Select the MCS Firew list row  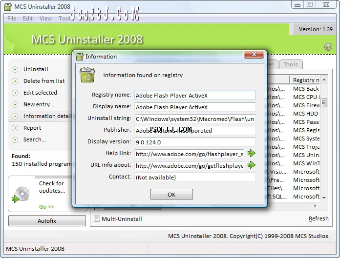point(306,105)
